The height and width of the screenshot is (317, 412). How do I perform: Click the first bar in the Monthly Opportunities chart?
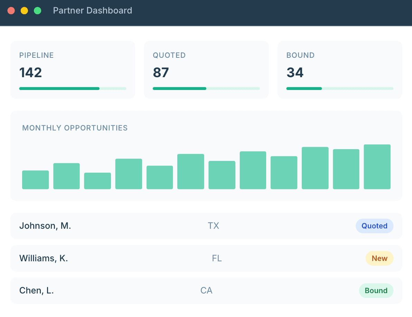pyautogui.click(x=35, y=179)
